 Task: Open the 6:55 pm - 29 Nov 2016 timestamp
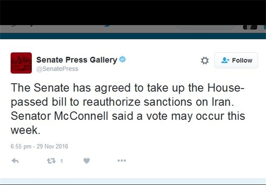[x=39, y=146]
